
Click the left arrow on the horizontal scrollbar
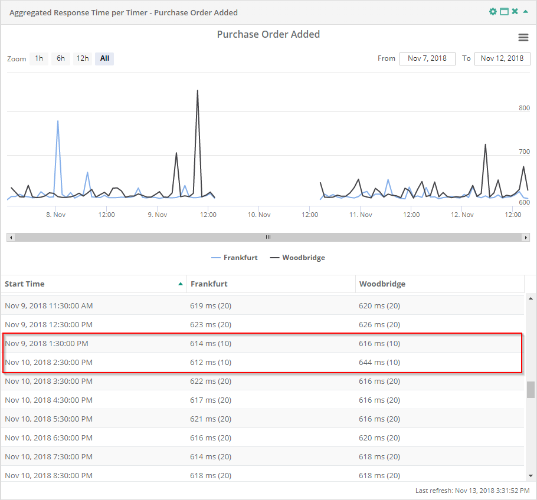click(x=10, y=237)
